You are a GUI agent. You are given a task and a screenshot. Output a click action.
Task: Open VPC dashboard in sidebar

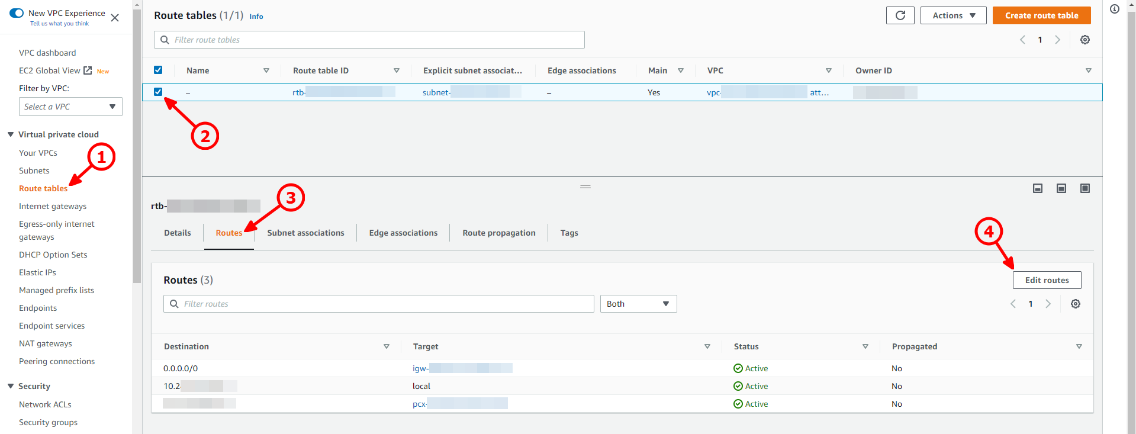pyautogui.click(x=47, y=53)
